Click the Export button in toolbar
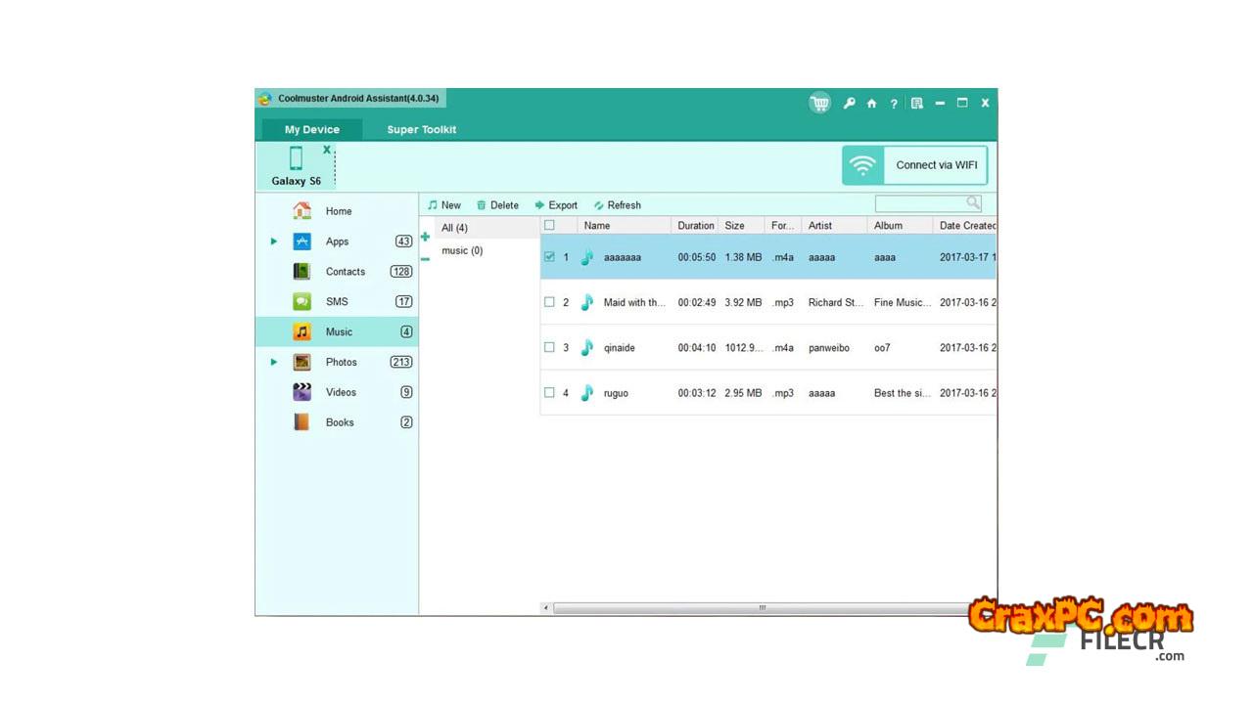This screenshot has height=704, width=1253. (555, 205)
